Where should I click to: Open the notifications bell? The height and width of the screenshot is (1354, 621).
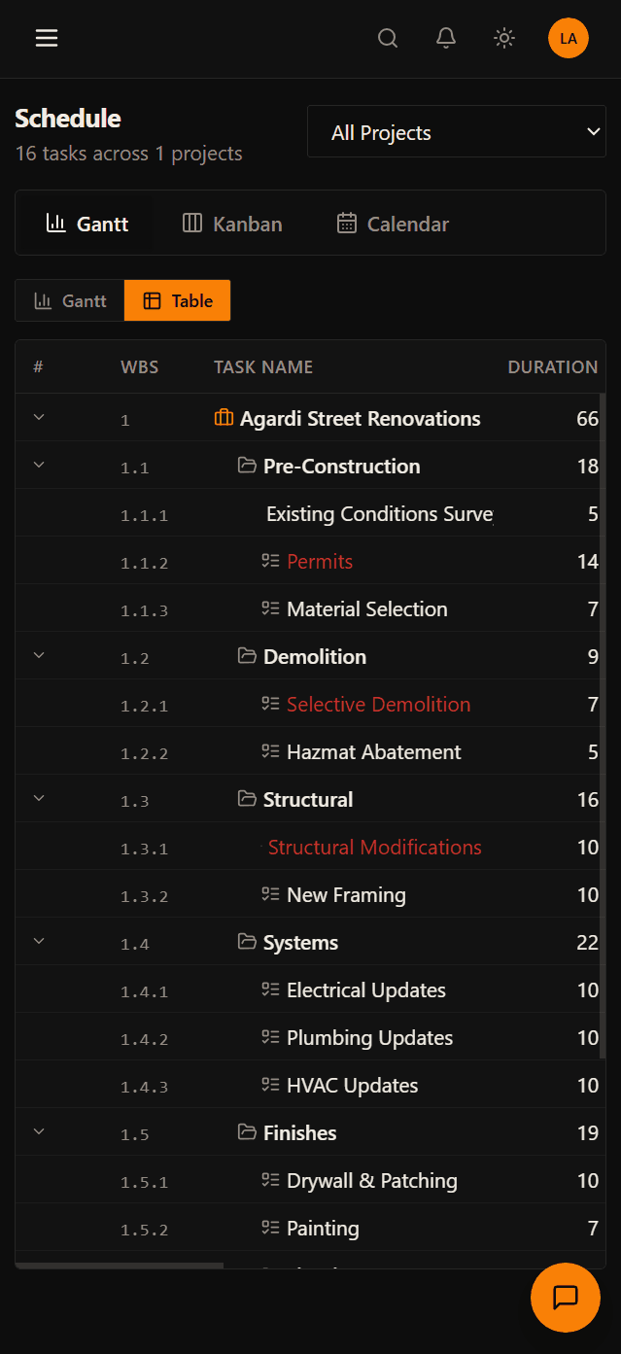pos(446,38)
